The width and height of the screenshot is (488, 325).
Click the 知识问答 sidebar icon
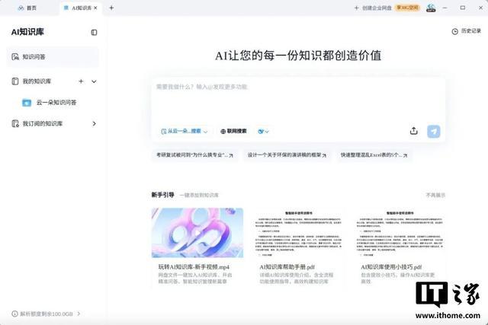pos(15,57)
